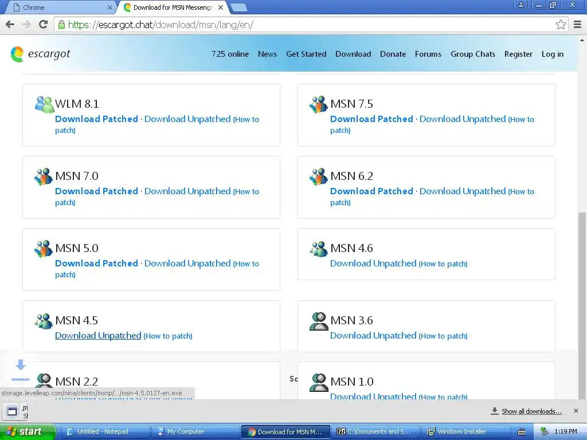587x440 pixels.
Task: Download Unpatched MSN 3.6
Action: pos(373,336)
